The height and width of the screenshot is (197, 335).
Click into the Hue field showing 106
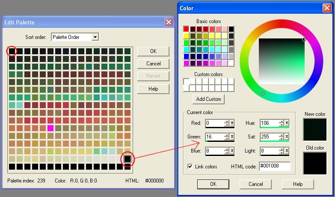coord(270,123)
